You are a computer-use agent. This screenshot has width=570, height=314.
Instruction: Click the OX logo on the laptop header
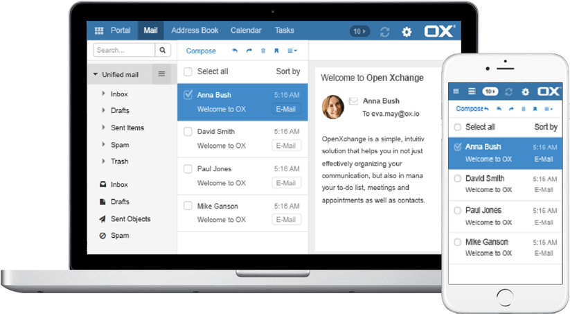pos(440,31)
